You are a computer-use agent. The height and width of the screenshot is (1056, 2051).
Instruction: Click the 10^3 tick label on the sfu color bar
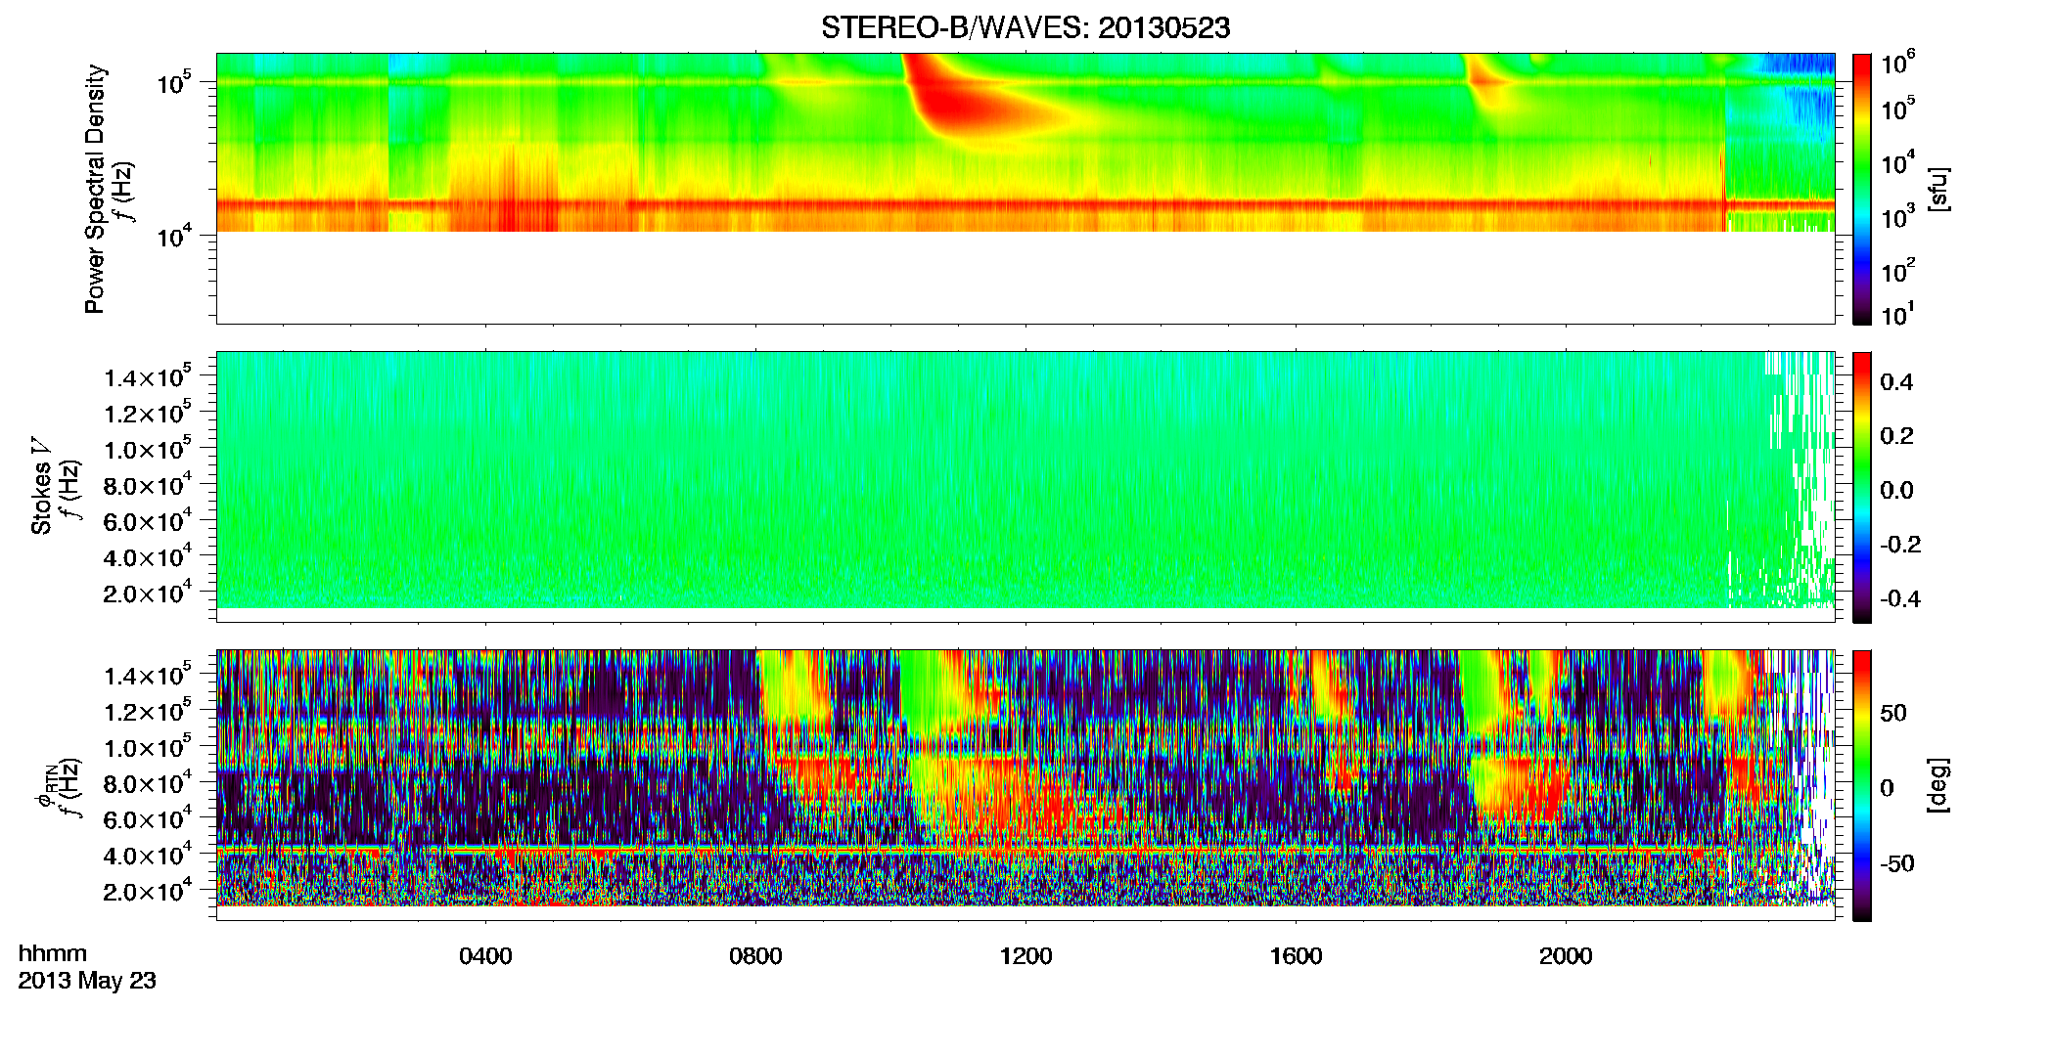(x=1897, y=217)
